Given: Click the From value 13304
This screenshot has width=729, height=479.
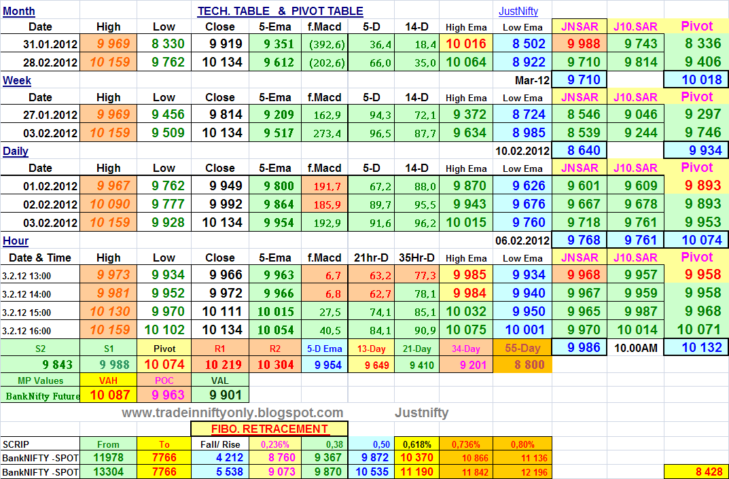Looking at the screenshot, I should (108, 472).
